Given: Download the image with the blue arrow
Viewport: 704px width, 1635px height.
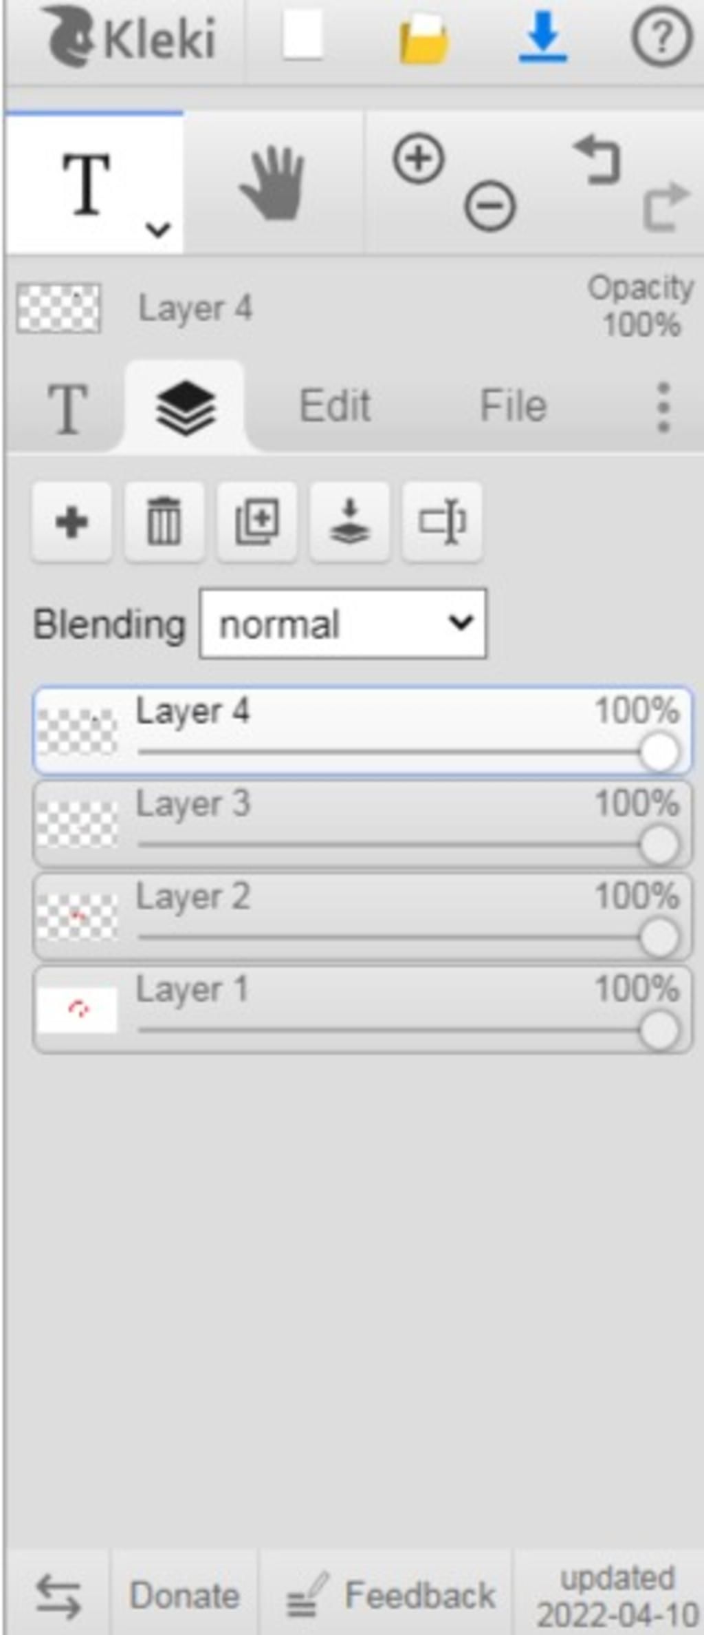Looking at the screenshot, I should (x=542, y=38).
